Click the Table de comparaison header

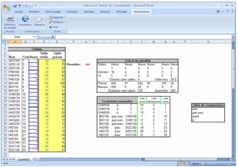[208, 105]
